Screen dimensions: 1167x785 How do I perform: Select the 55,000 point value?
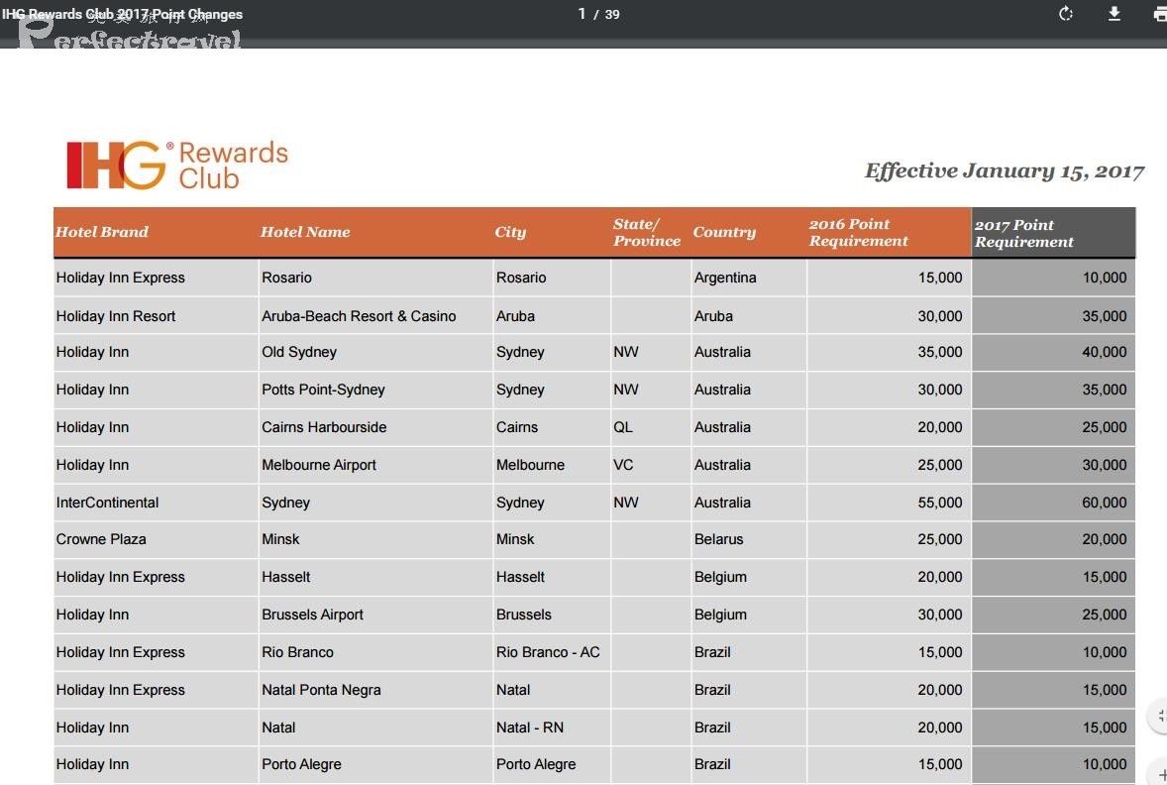tap(940, 503)
